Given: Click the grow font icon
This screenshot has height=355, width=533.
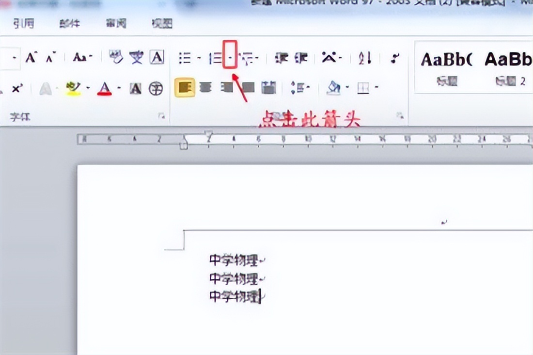Looking at the screenshot, I should (x=31, y=58).
